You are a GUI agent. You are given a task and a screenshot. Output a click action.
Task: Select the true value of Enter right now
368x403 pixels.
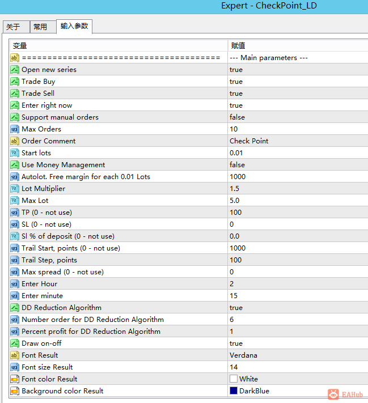click(236, 105)
